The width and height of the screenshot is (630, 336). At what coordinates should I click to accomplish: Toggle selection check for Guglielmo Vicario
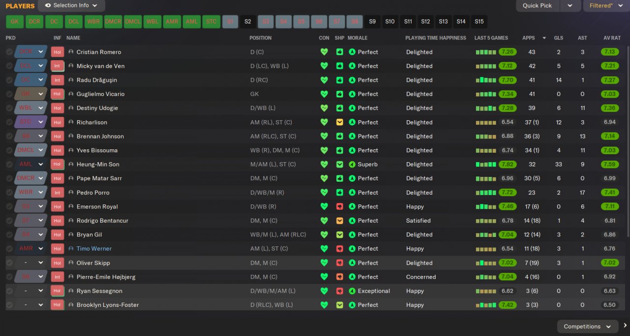coord(9,94)
